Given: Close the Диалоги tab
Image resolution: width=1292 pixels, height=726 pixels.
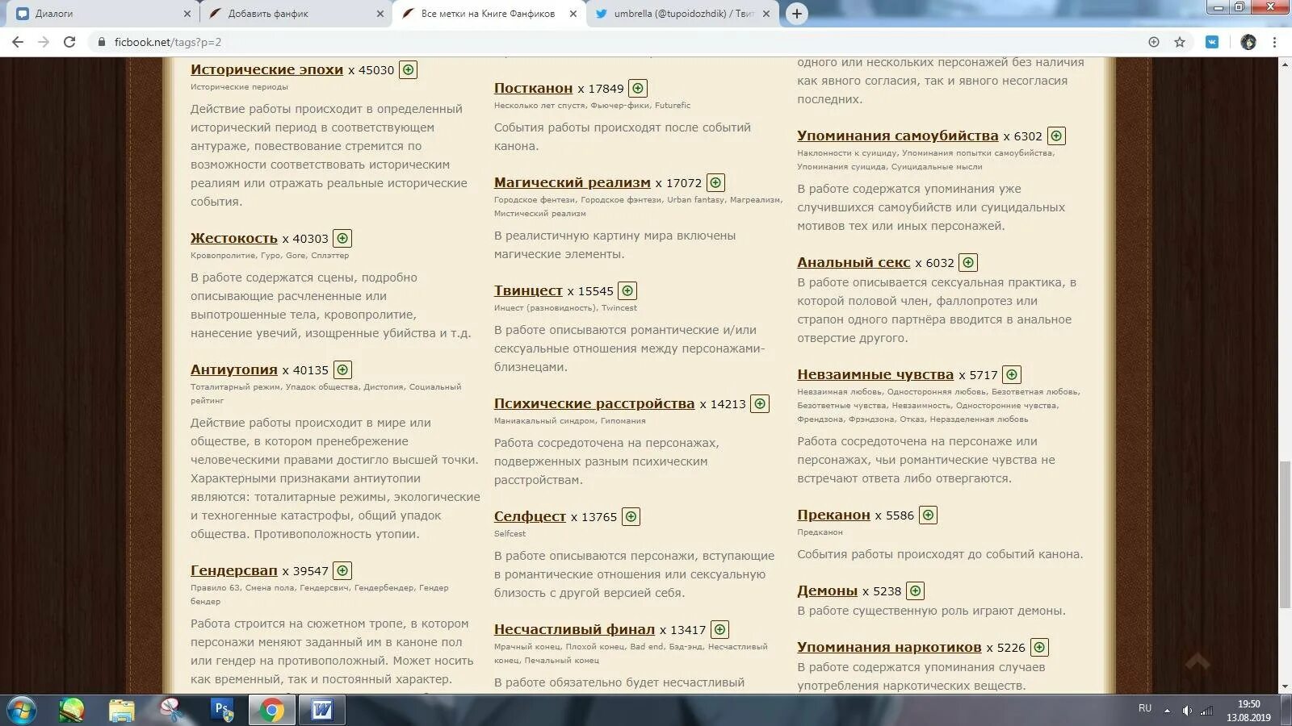Looking at the screenshot, I should (187, 14).
